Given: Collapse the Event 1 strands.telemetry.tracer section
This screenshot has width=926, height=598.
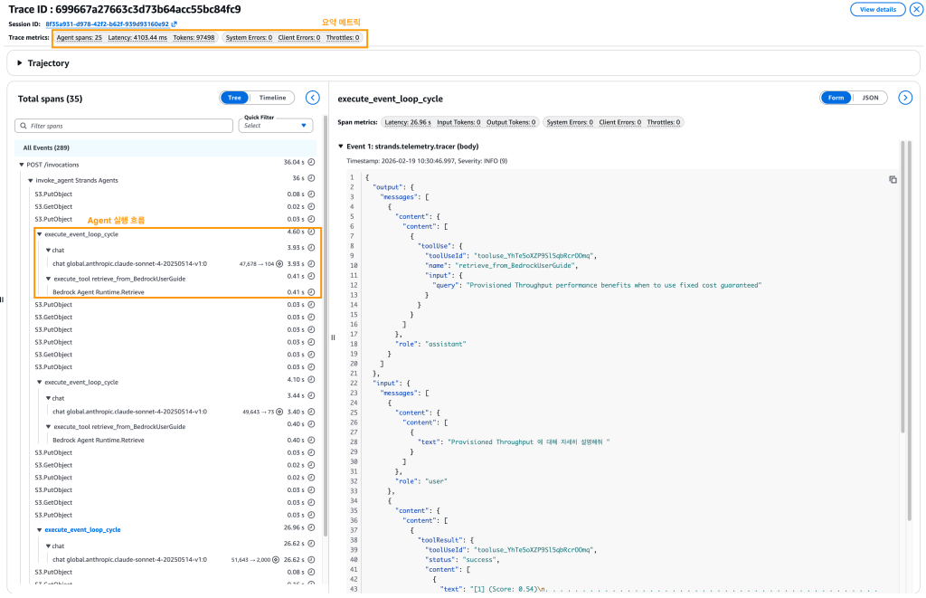Looking at the screenshot, I should point(341,147).
